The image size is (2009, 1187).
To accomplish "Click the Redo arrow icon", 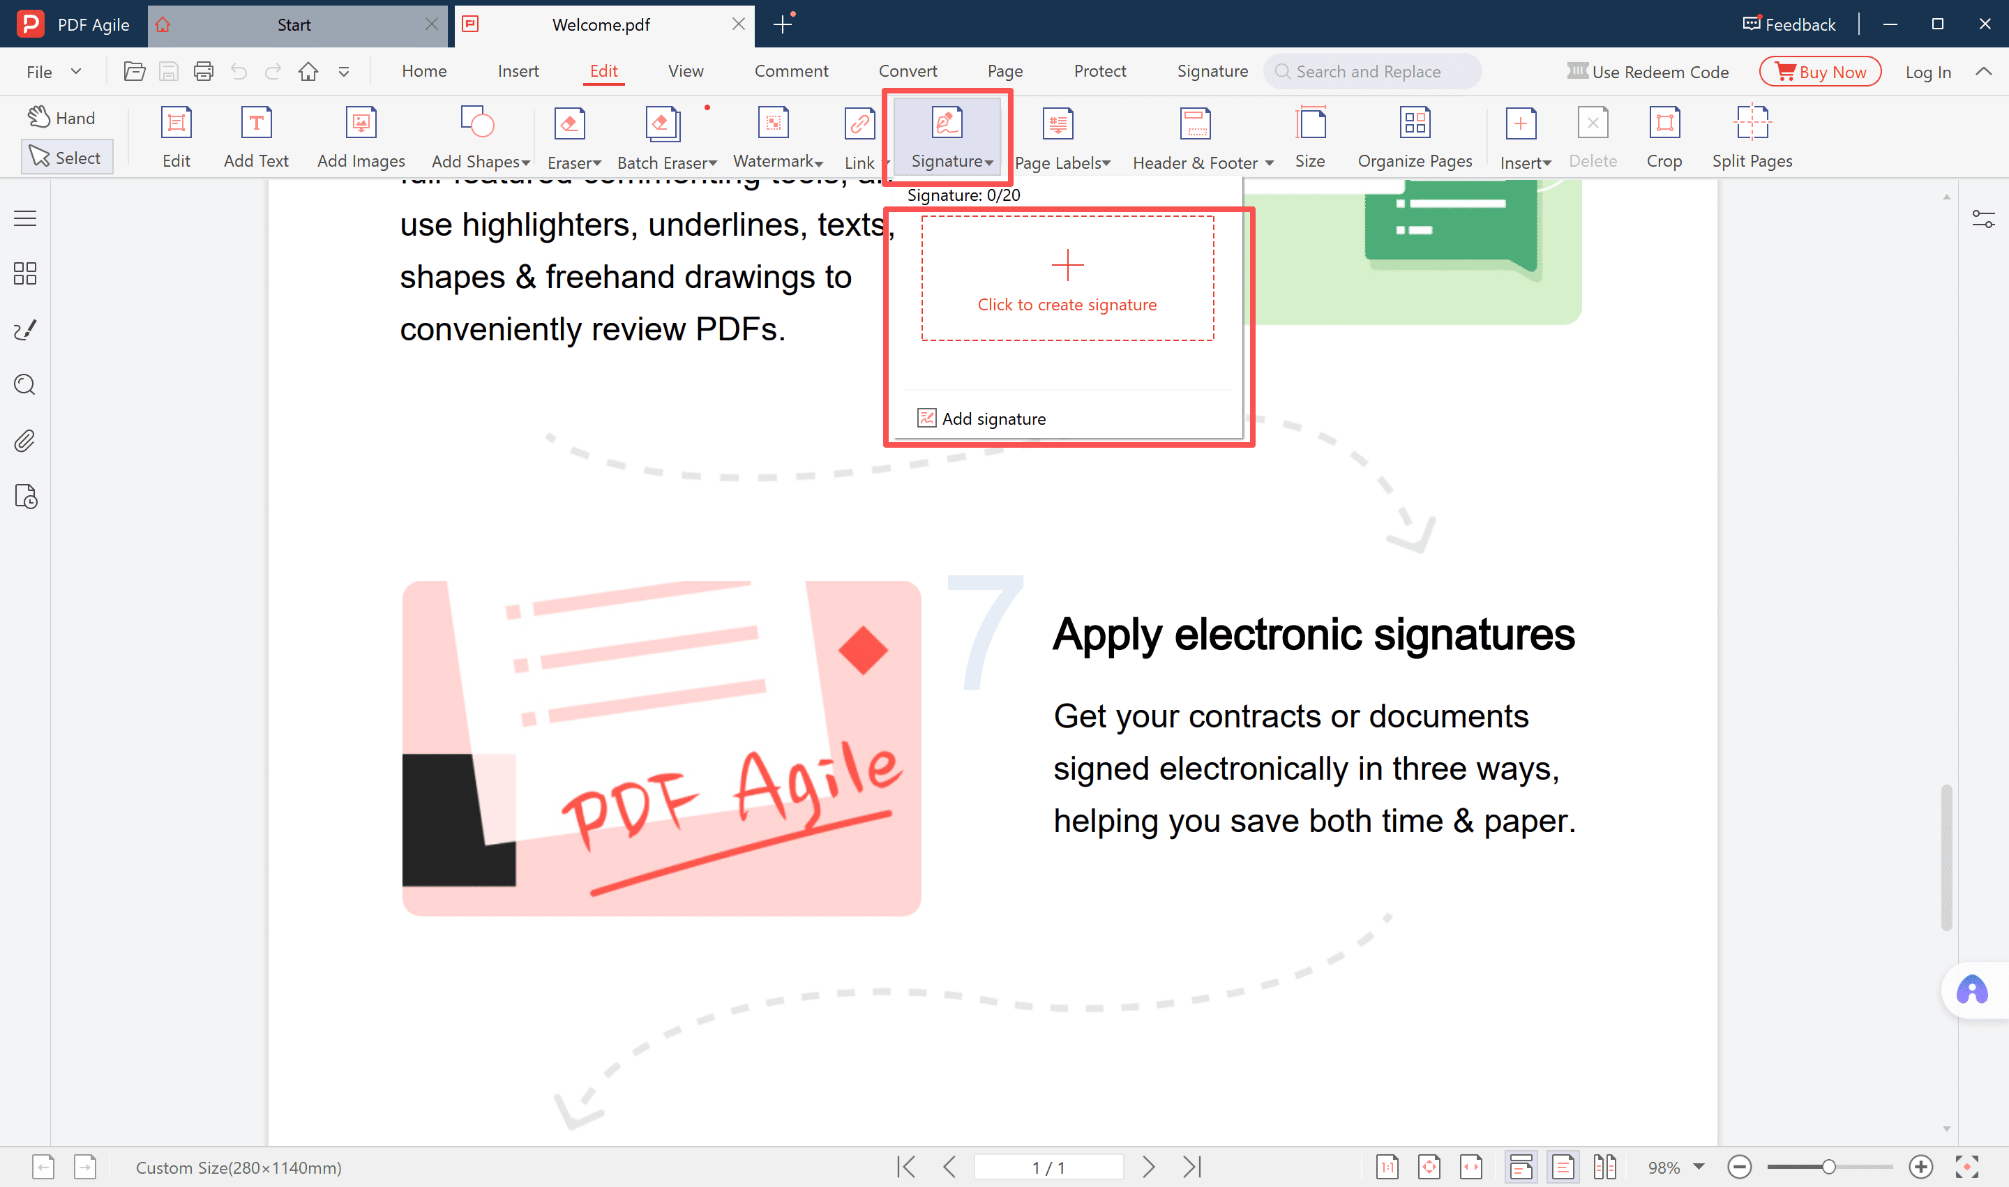I will tap(273, 72).
